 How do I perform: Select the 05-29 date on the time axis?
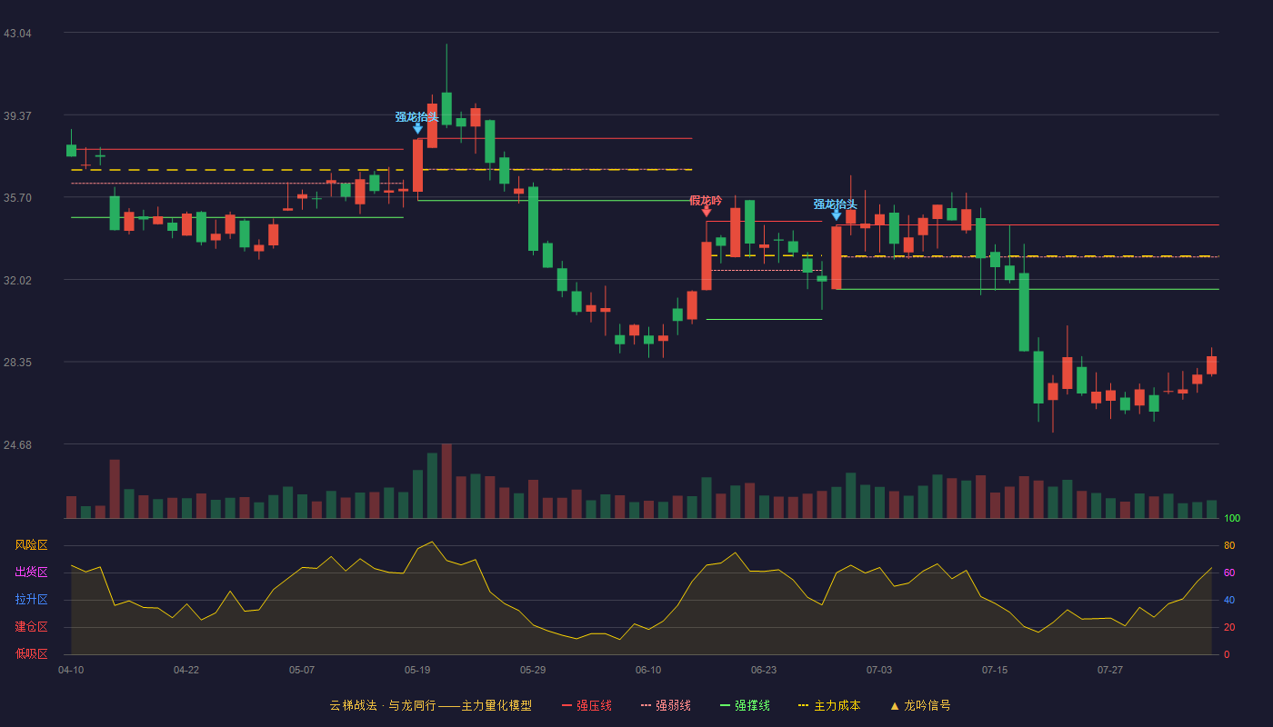[533, 670]
